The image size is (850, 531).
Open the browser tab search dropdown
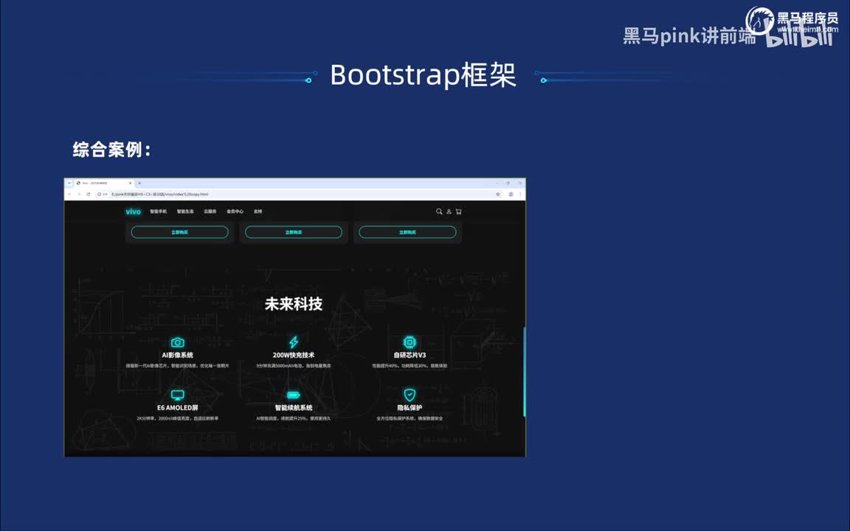coord(69,183)
